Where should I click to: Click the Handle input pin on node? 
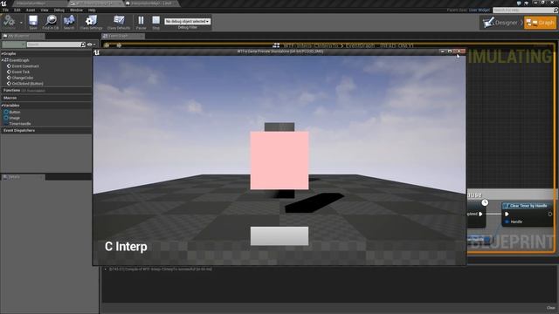[507, 222]
